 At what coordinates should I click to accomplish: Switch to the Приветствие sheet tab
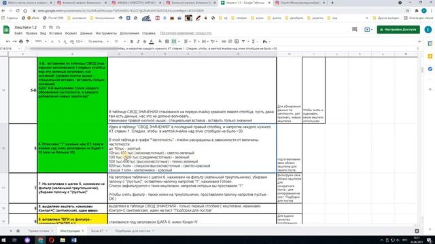point(39,230)
